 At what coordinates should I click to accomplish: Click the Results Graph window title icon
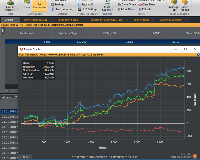tap(21, 49)
